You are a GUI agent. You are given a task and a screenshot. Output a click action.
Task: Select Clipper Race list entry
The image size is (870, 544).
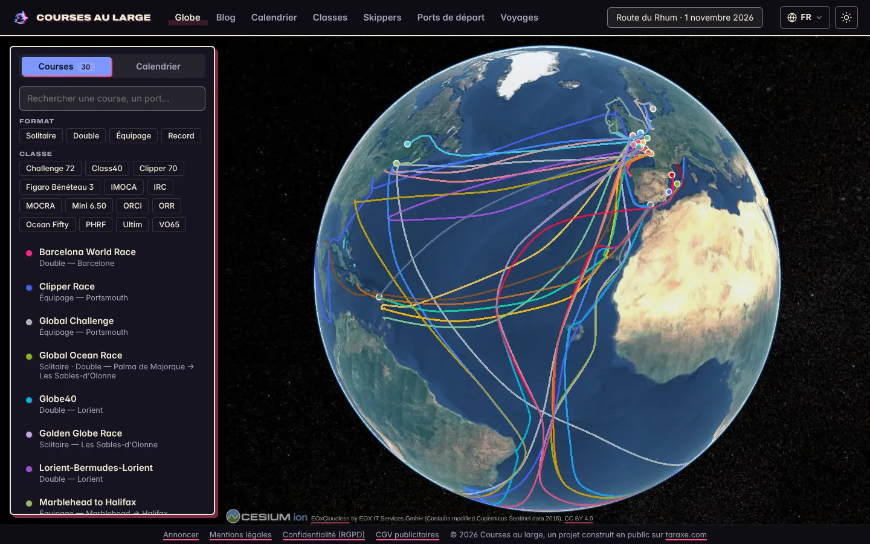(112, 292)
